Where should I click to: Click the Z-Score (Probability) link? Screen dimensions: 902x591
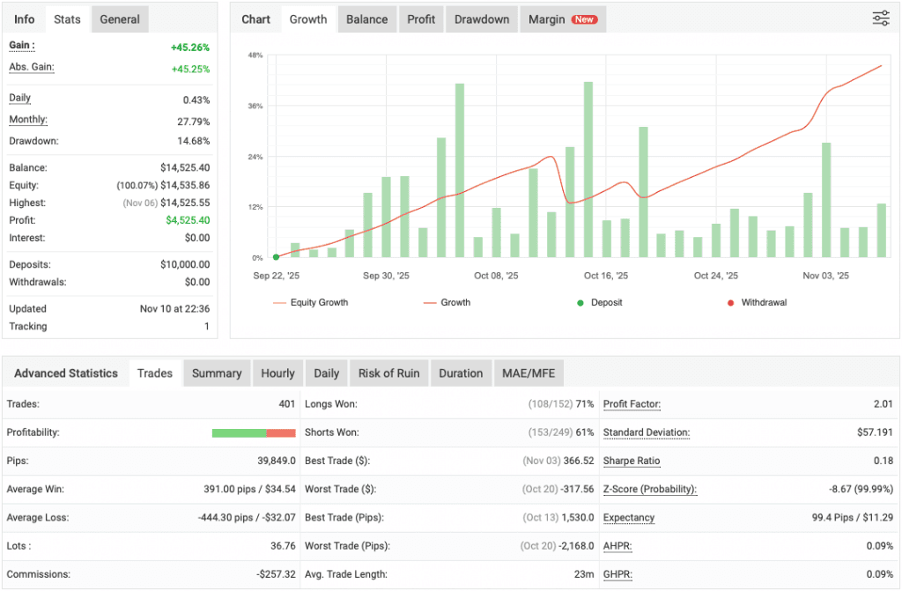[651, 489]
